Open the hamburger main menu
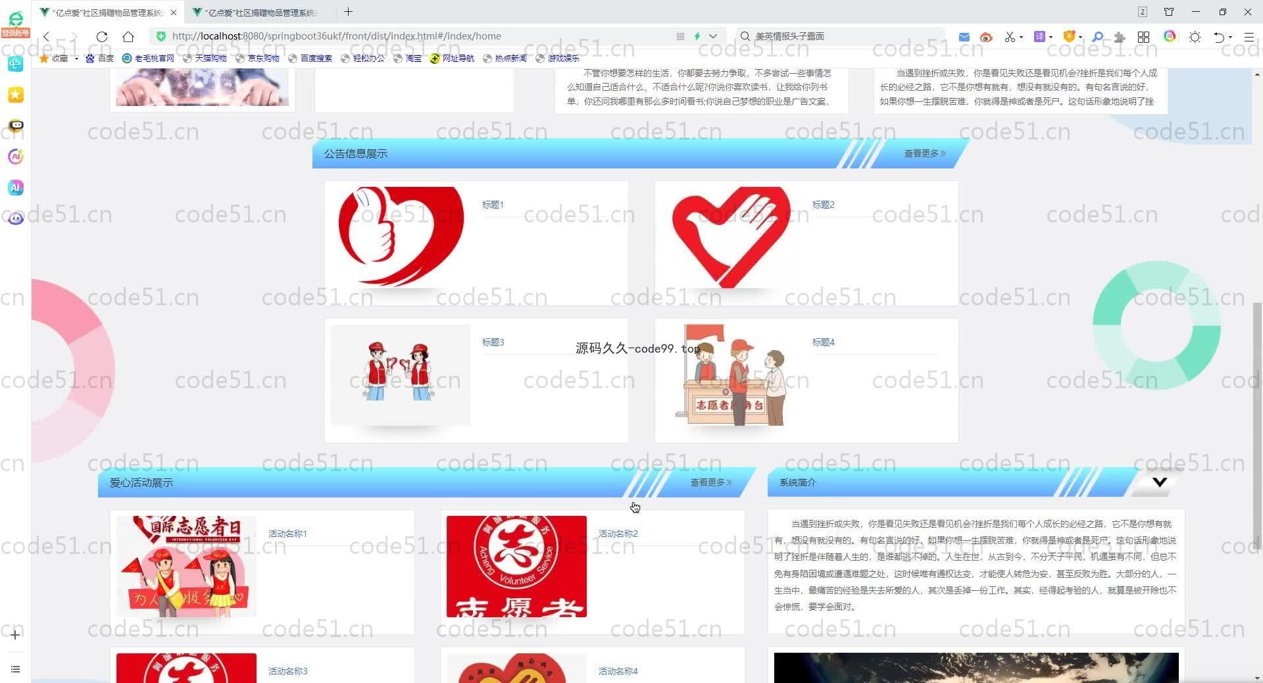Viewport: 1263px width, 683px height. [x=1249, y=37]
